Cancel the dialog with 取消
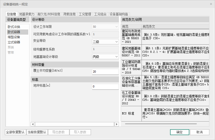 pyautogui.click(x=199, y=132)
